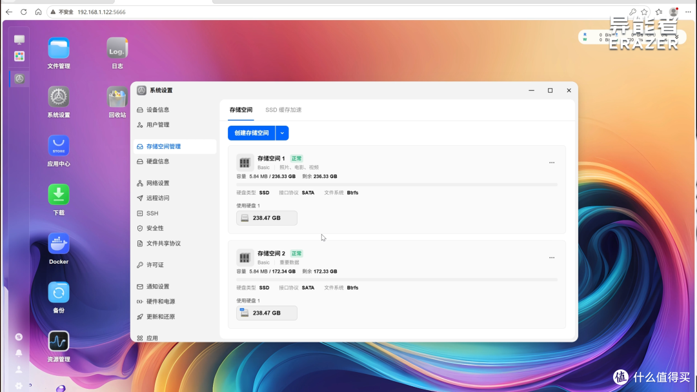Viewport: 697px width, 392px height.
Task: Open more options for 存储空间 1
Action: coord(552,162)
